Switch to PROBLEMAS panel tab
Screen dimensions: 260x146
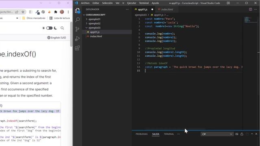point(142,134)
